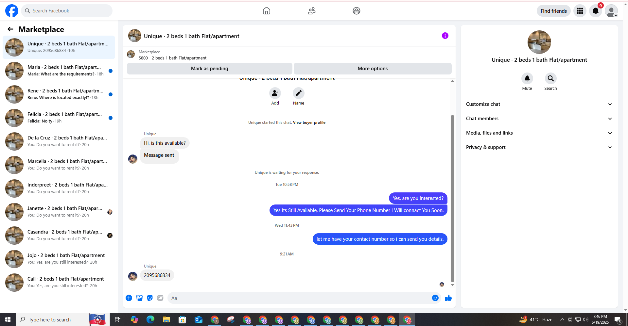Screen dimensions: 628x326
Task: Open the emoji picker in message box
Action: pyautogui.click(x=435, y=298)
